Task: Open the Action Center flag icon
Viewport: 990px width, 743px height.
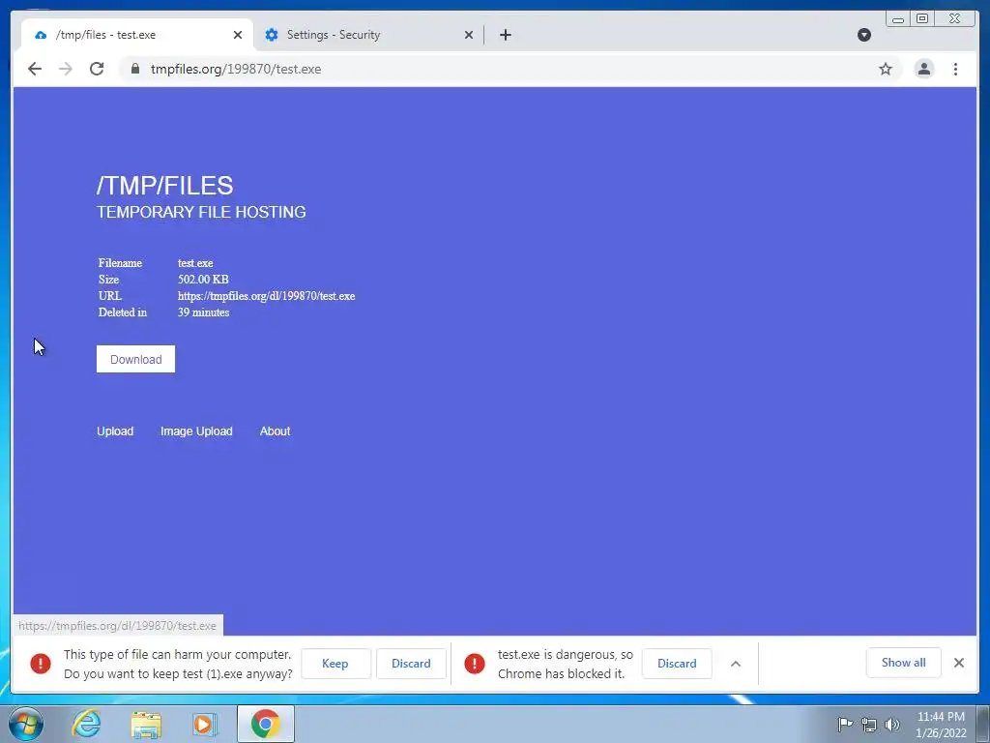Action: click(x=845, y=724)
